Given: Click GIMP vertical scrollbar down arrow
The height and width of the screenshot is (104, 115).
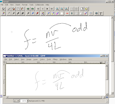Looking at the screenshot, I should [107, 94].
